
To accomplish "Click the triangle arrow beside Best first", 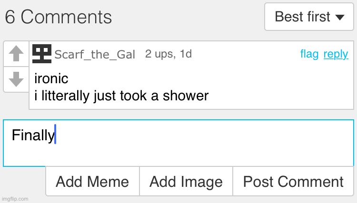I will click(x=340, y=18).
